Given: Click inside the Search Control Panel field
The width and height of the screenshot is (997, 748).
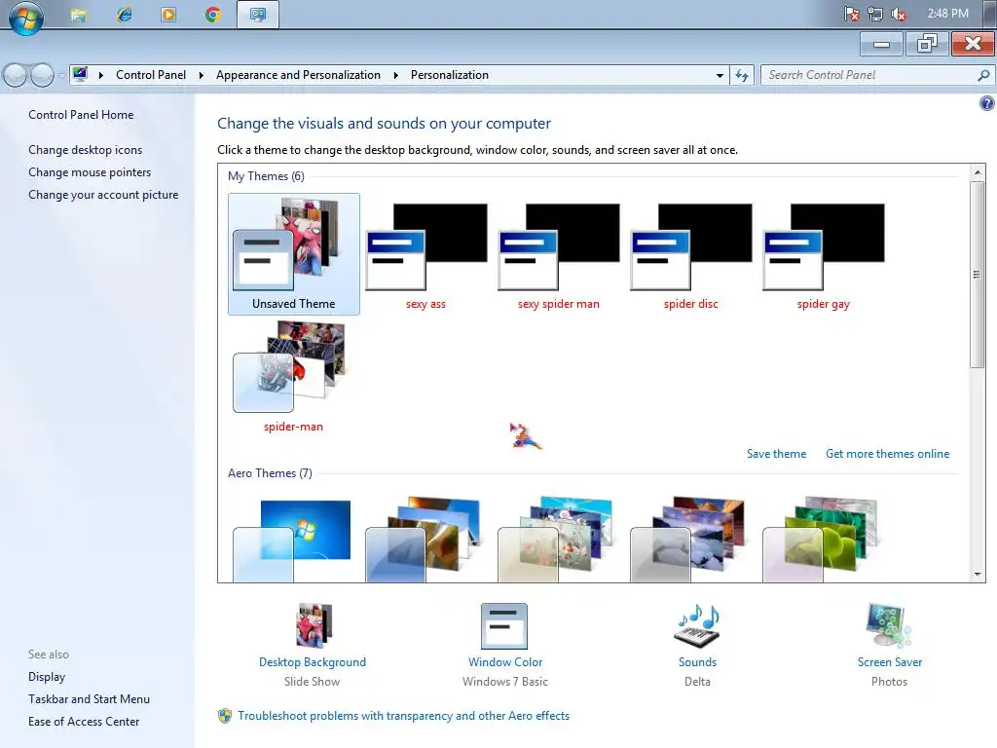Looking at the screenshot, I should point(869,75).
